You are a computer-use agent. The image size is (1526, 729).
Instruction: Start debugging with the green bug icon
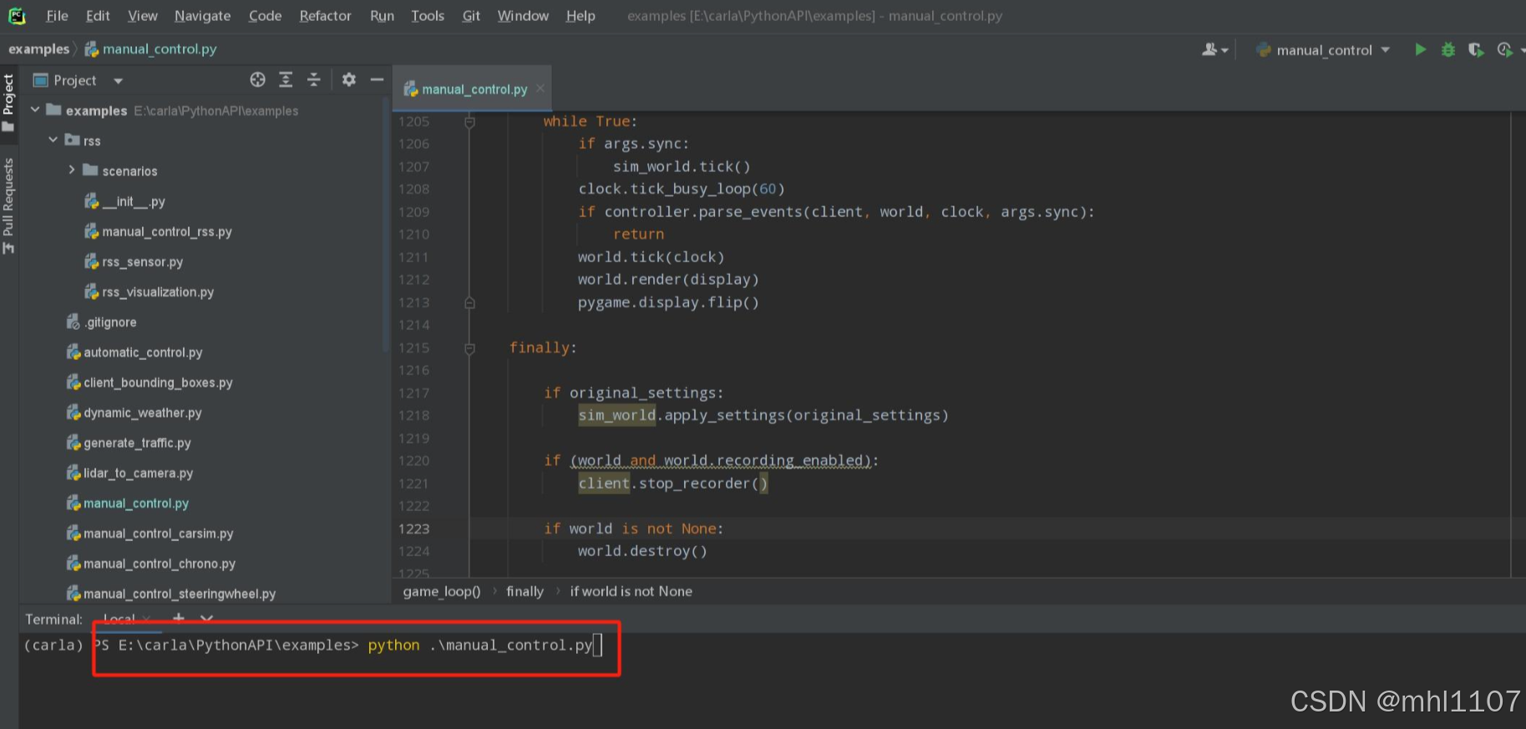coord(1448,50)
